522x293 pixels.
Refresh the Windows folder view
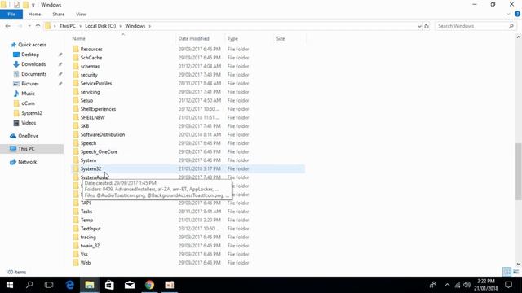427,26
